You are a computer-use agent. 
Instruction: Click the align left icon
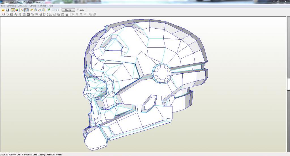[73, 14]
